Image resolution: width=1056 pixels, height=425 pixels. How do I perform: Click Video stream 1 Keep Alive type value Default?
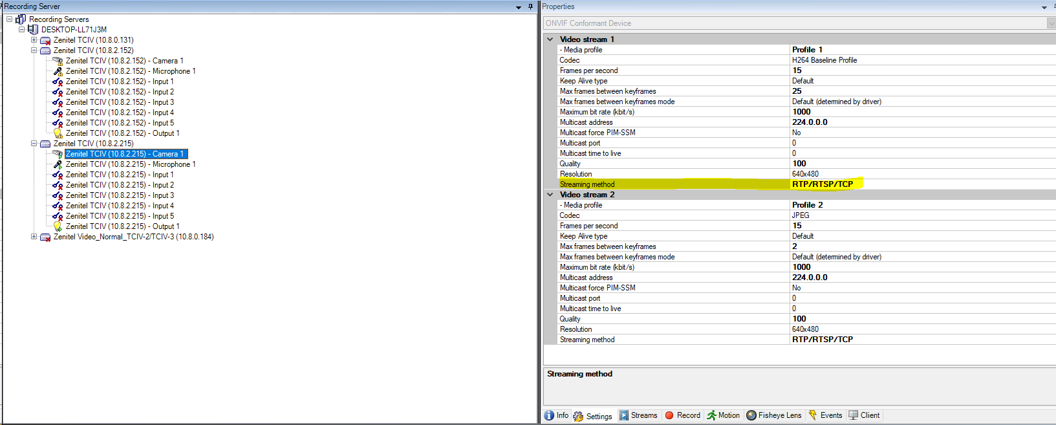[803, 81]
